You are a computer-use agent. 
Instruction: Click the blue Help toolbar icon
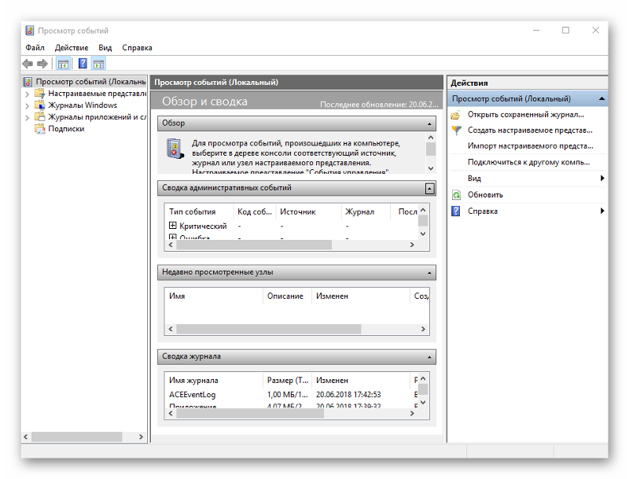(x=82, y=64)
